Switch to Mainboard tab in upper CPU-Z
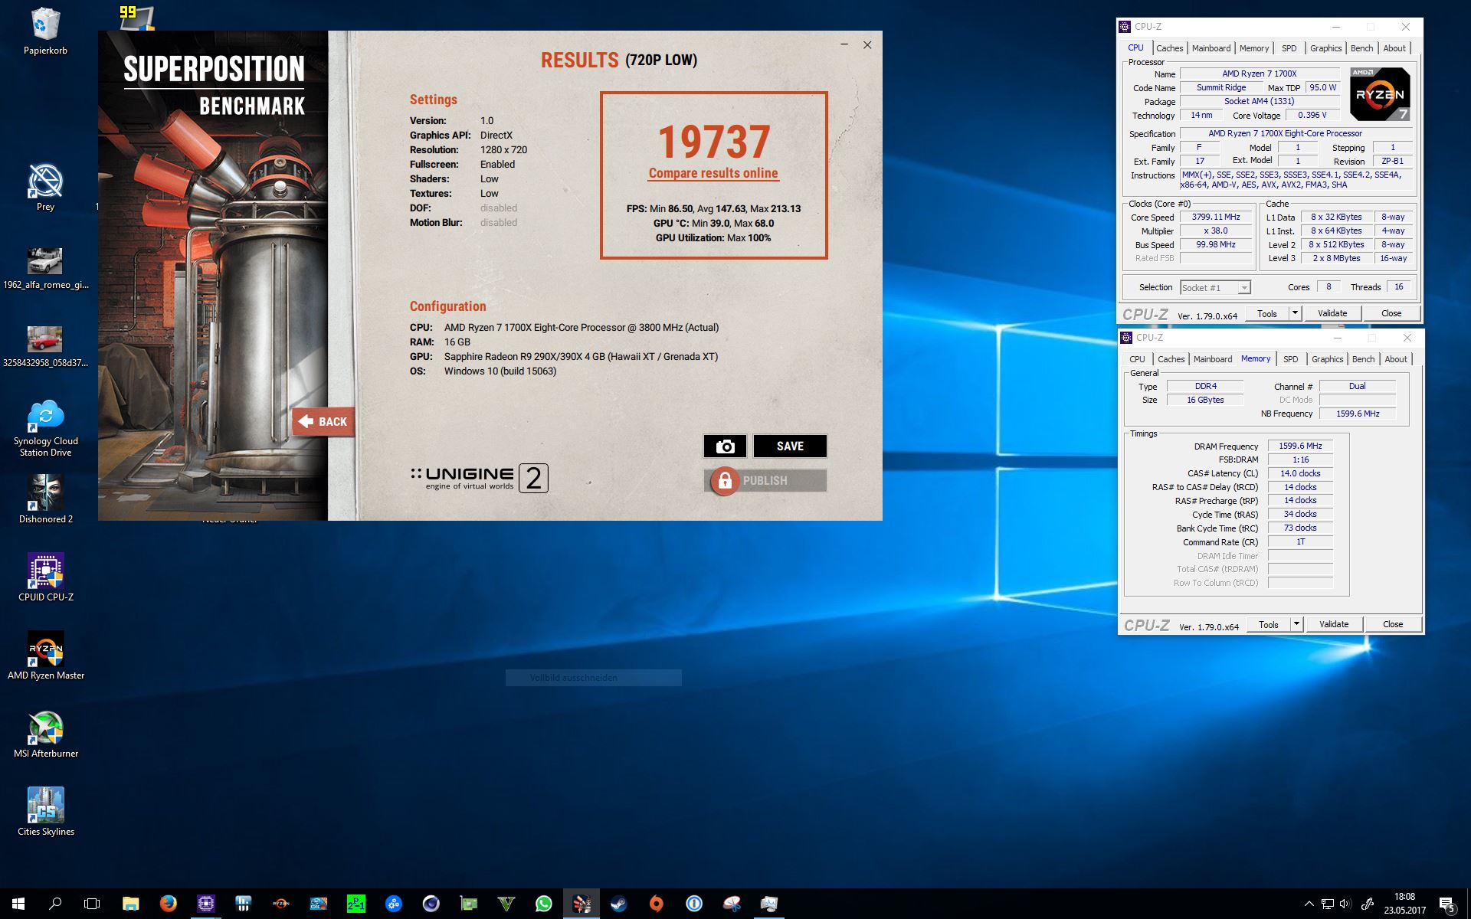The width and height of the screenshot is (1471, 919). pos(1211,48)
